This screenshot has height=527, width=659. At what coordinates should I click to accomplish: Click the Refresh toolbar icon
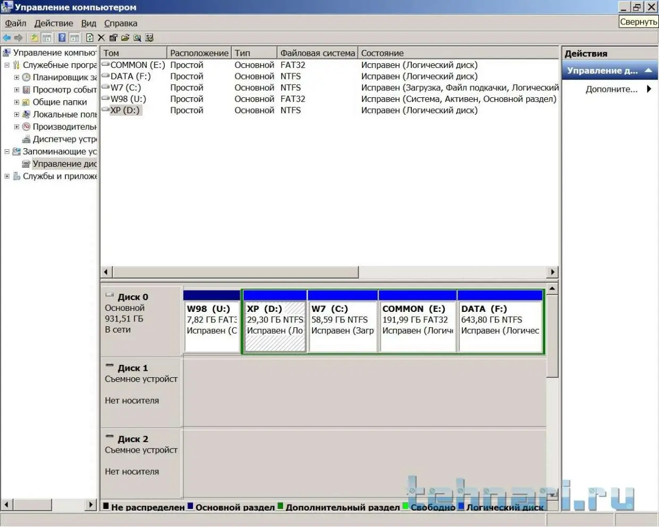(x=90, y=38)
